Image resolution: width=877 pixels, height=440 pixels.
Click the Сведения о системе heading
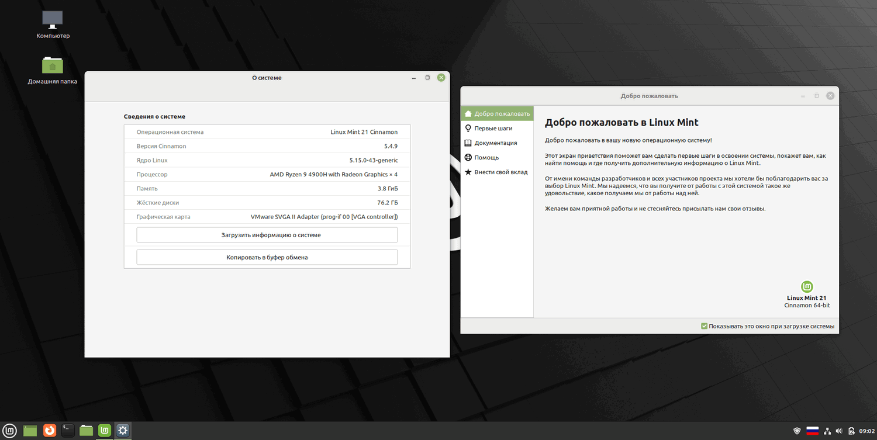(154, 117)
